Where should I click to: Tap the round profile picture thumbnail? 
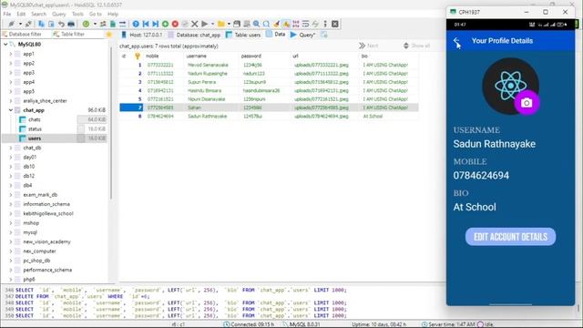pos(510,86)
